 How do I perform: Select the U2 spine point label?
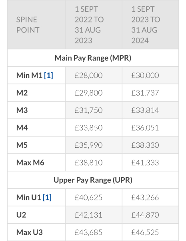21,215
